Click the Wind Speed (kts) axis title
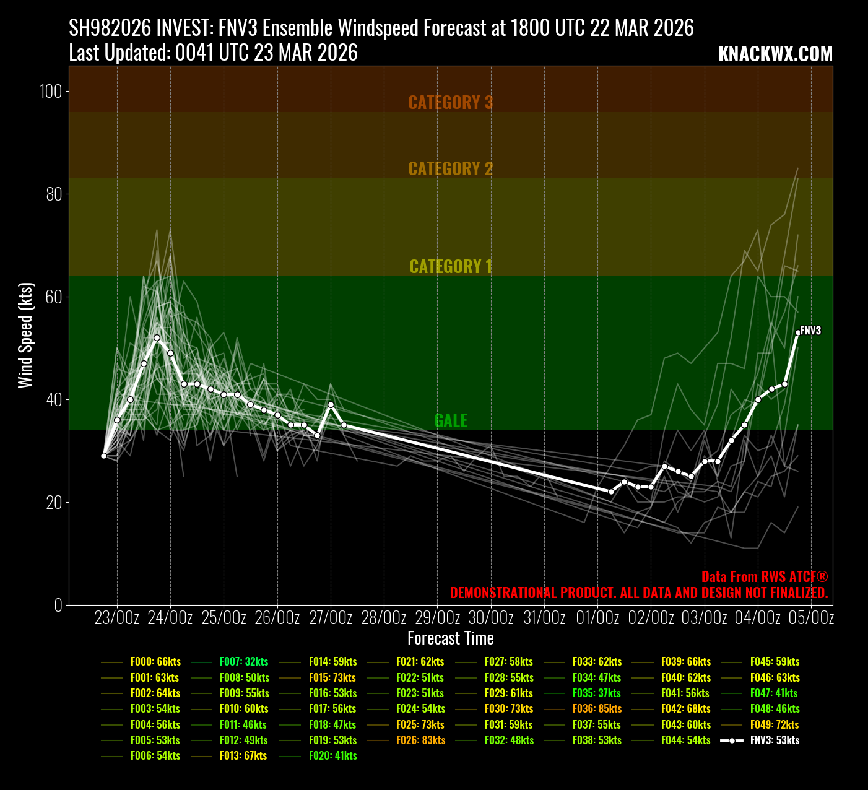This screenshot has height=790, width=868. [x=25, y=336]
